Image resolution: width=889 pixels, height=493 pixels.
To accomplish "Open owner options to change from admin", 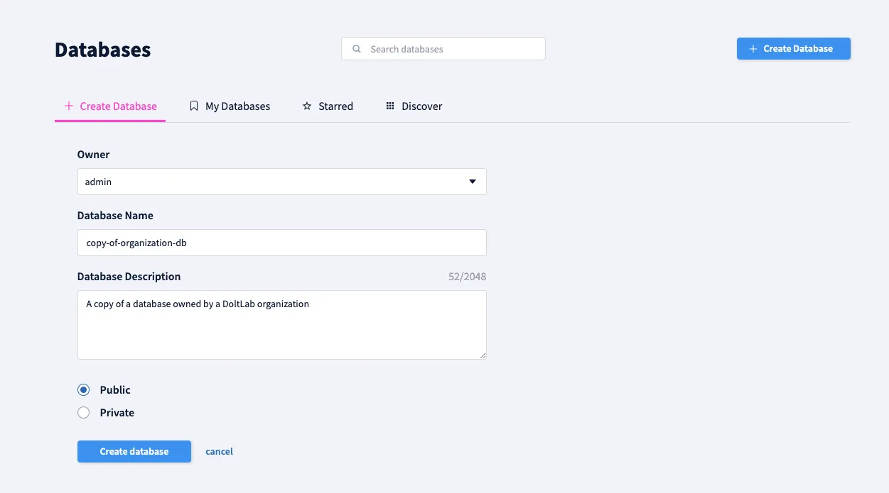I will [281, 182].
